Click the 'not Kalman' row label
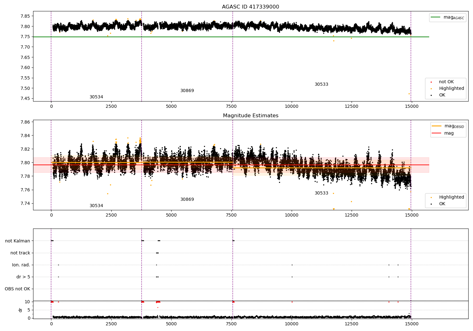Image resolution: width=473 pixels, height=331 pixels. pos(18,241)
